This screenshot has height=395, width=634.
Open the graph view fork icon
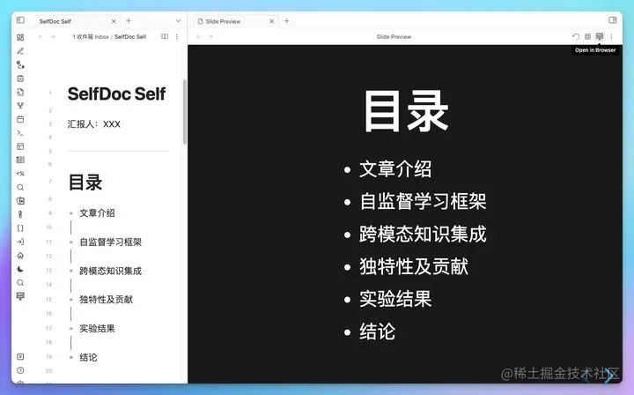click(x=20, y=106)
